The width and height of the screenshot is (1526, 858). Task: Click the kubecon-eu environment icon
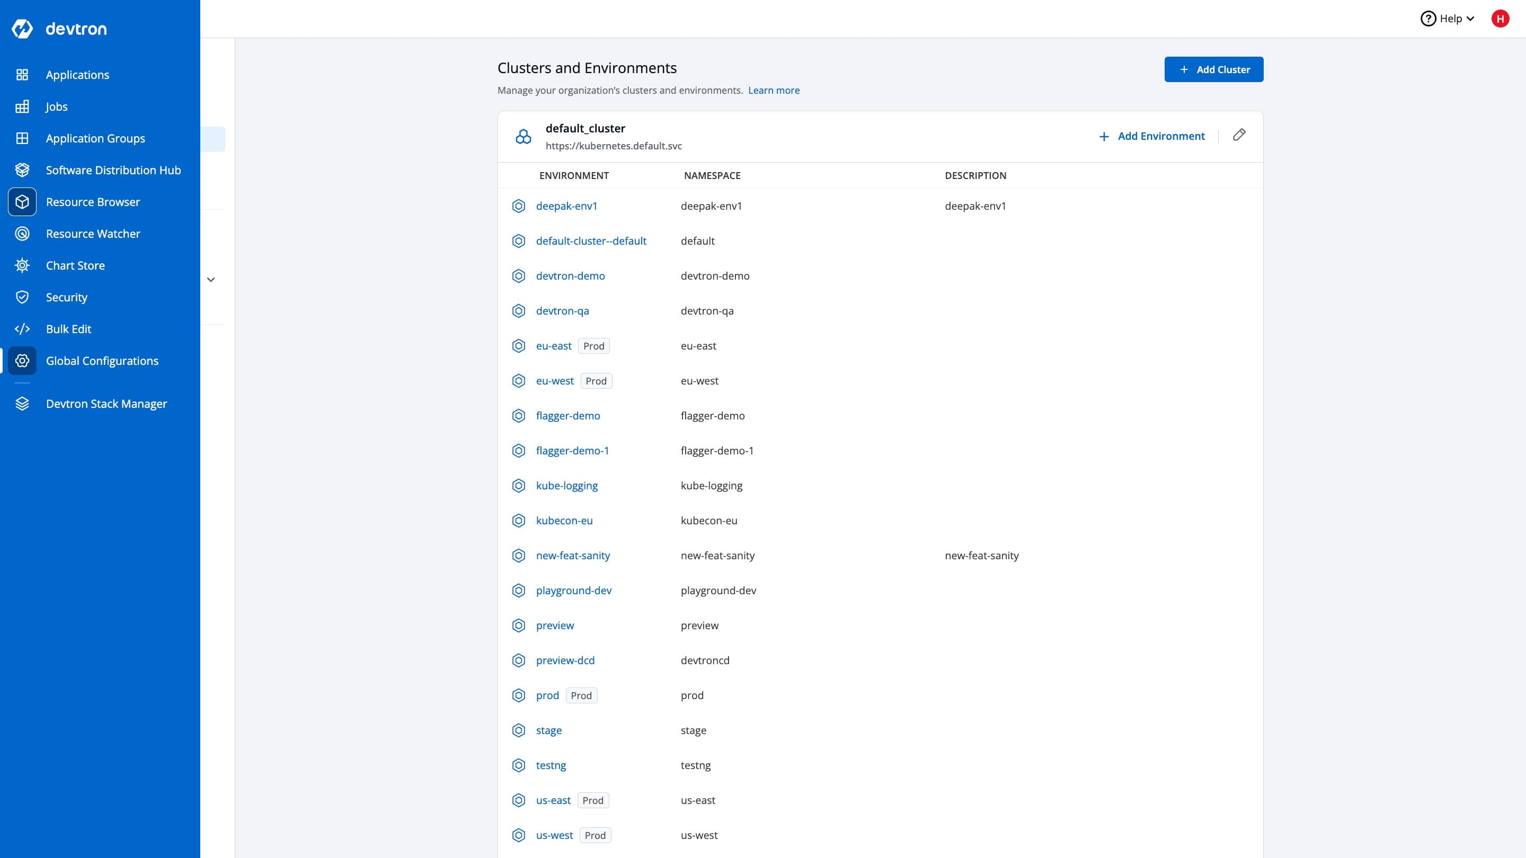click(x=518, y=521)
